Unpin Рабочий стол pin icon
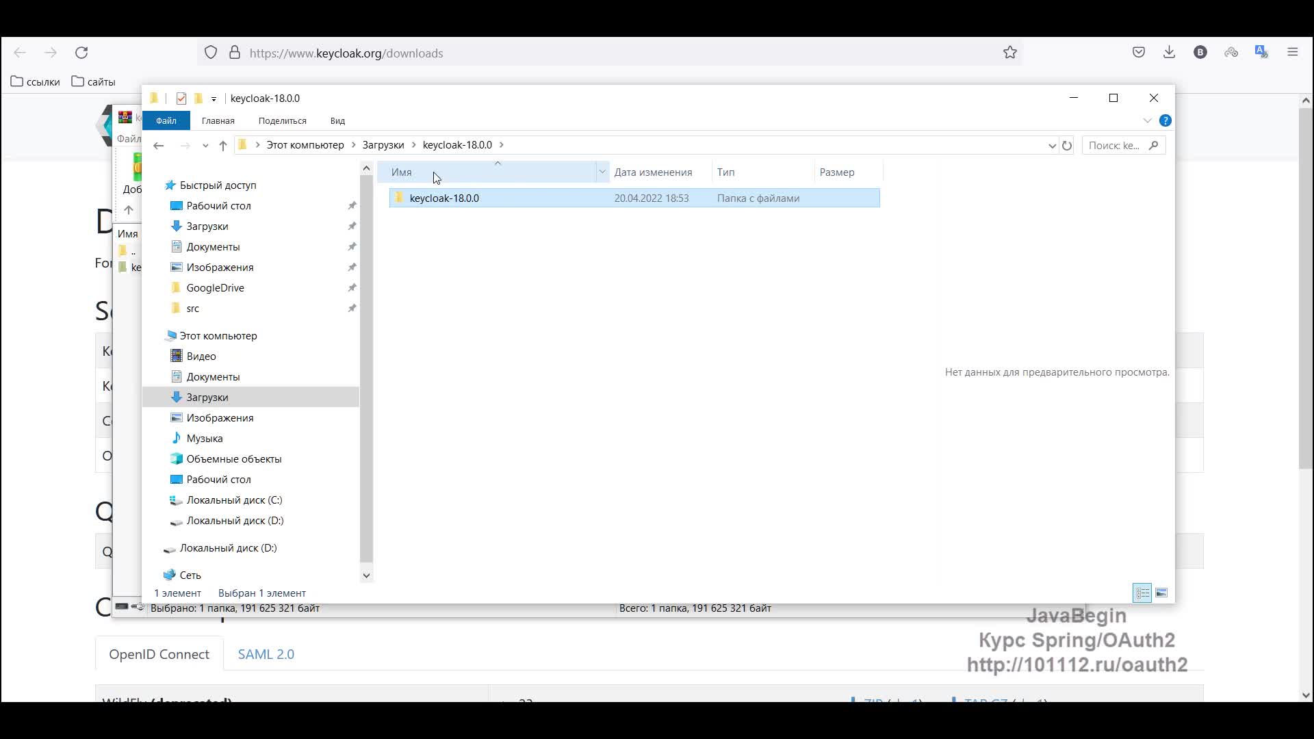 click(x=352, y=206)
